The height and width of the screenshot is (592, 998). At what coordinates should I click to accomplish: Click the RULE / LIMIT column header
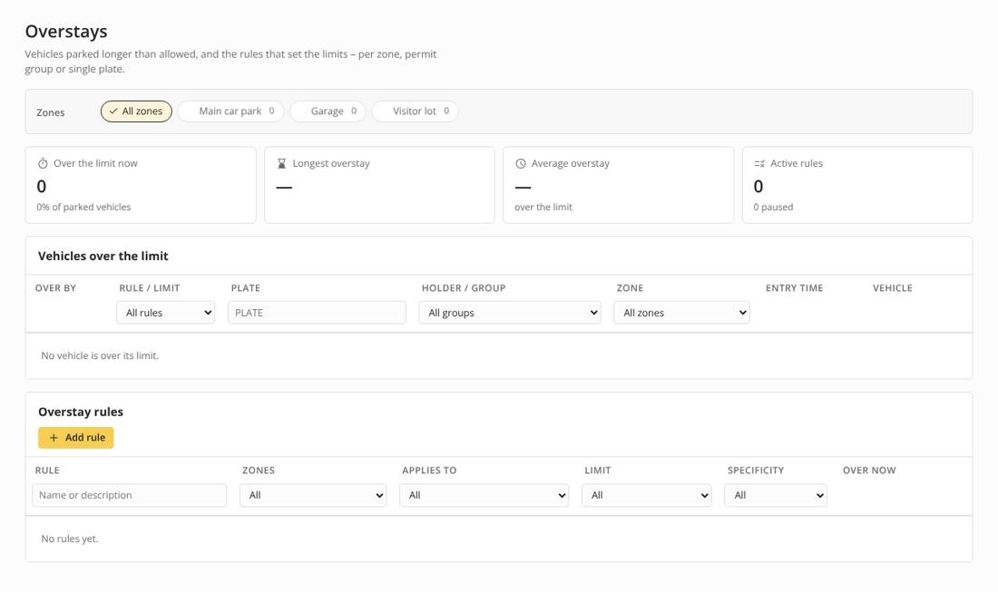(150, 288)
